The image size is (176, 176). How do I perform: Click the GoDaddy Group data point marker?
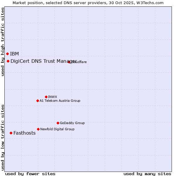(58, 123)
